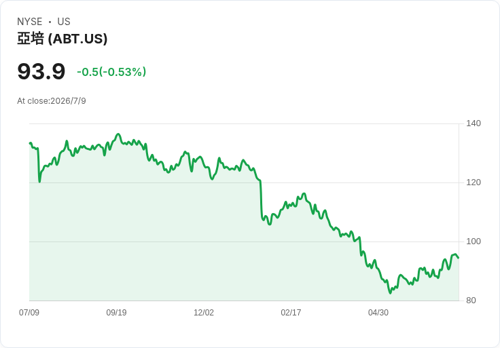Click the NYSE exchange label
The image size is (500, 348).
30,22
